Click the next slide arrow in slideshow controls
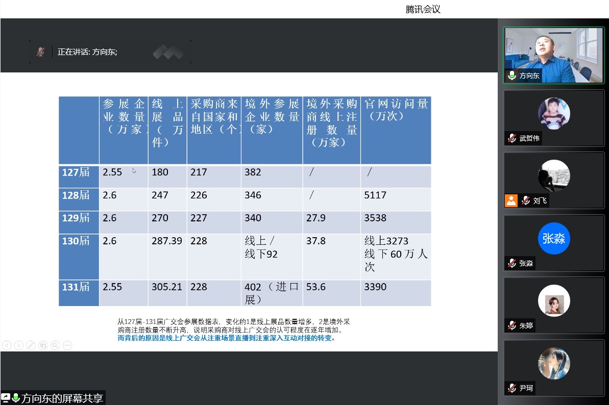 coord(18,345)
